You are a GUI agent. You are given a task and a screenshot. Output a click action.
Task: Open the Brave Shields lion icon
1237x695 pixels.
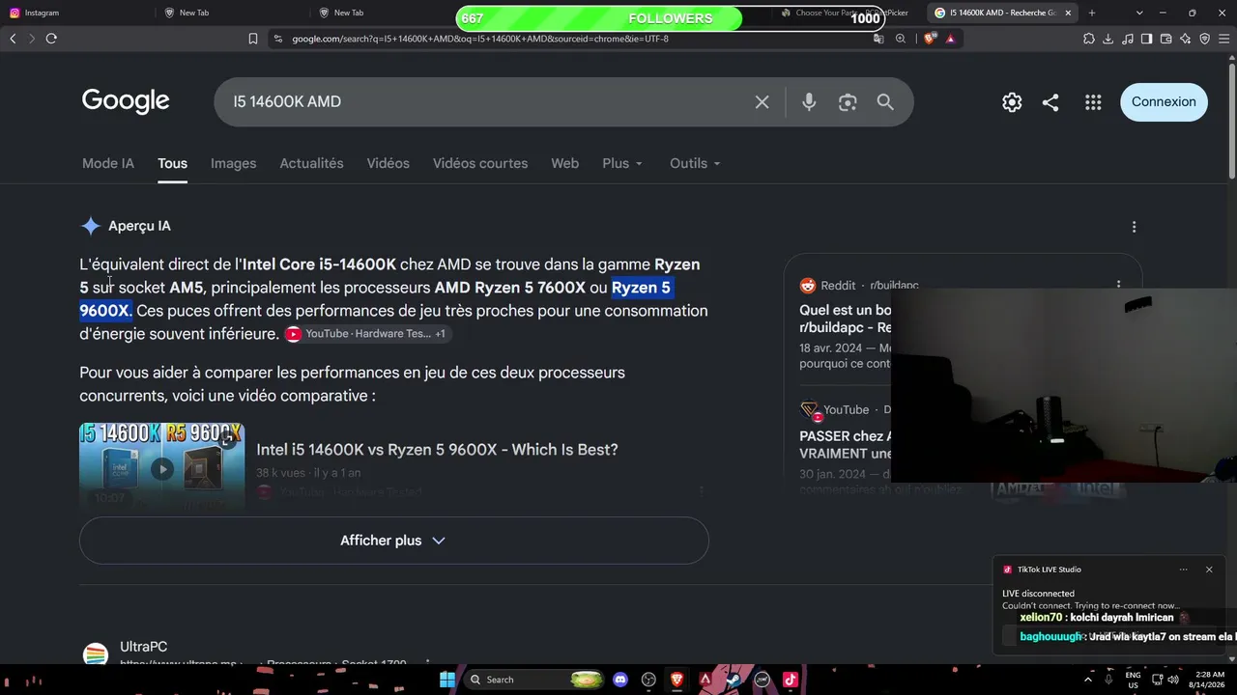click(930, 39)
